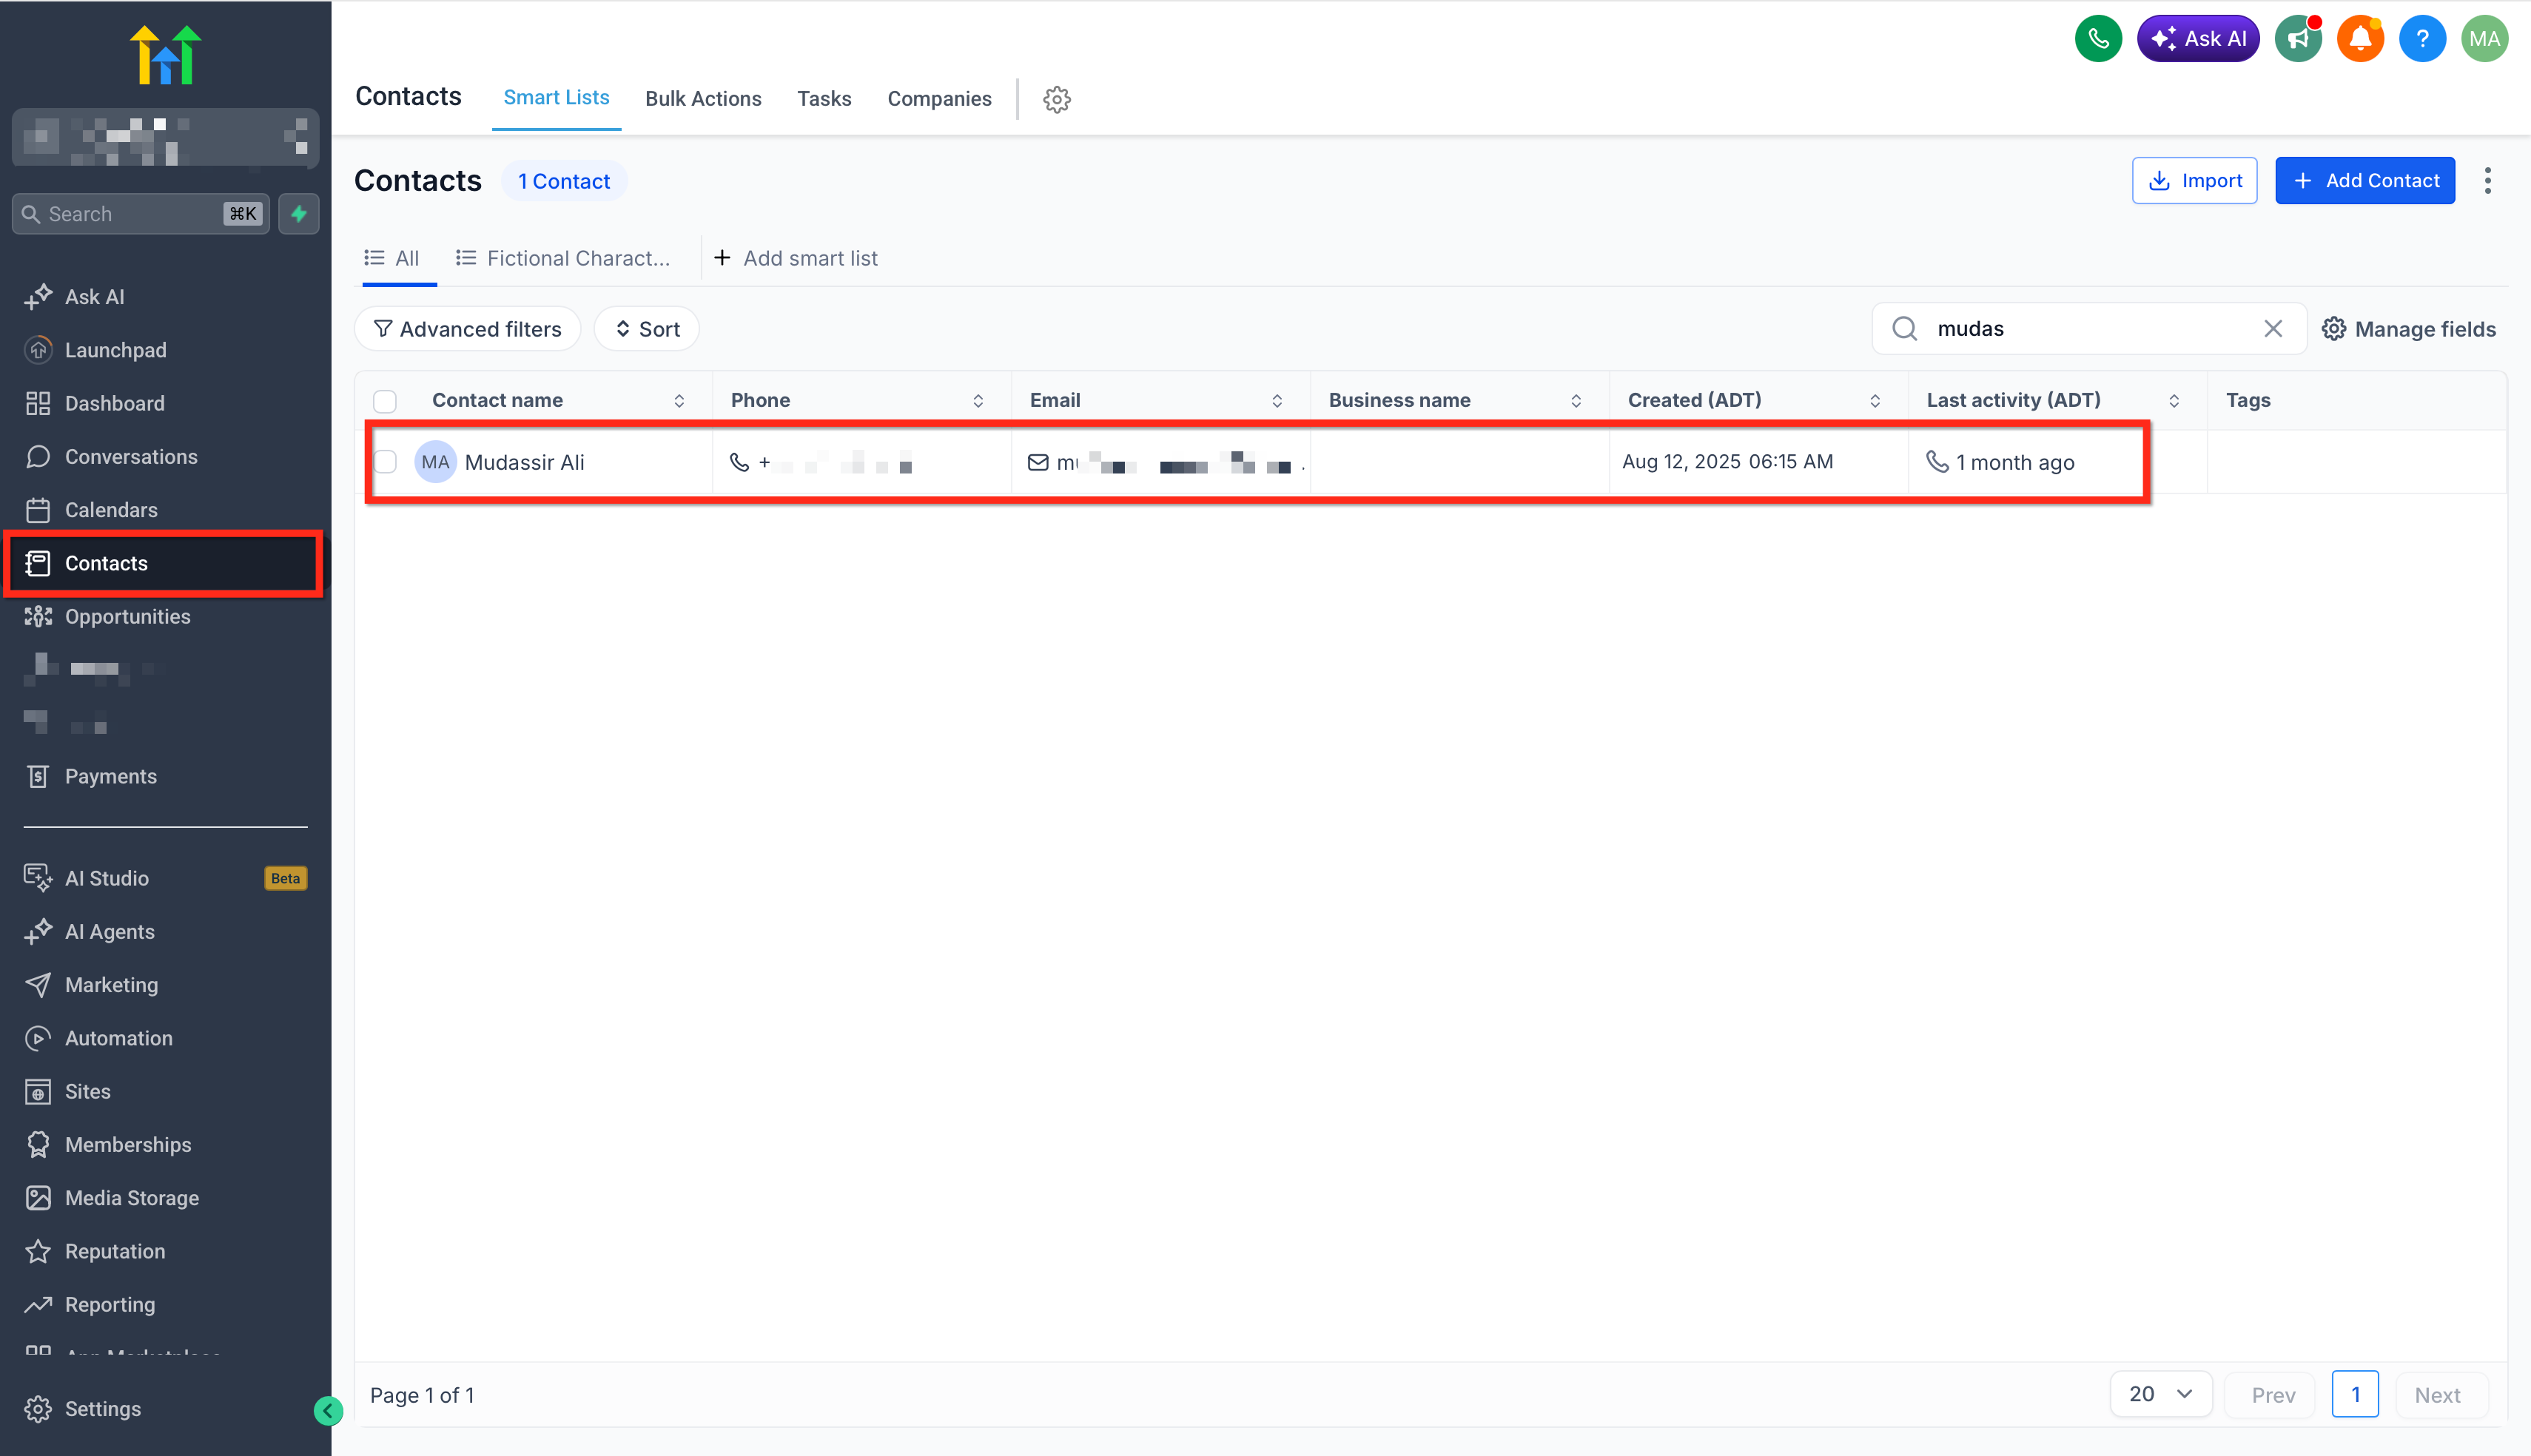
Task: Open the orange notifications bell
Action: pos(2359,39)
